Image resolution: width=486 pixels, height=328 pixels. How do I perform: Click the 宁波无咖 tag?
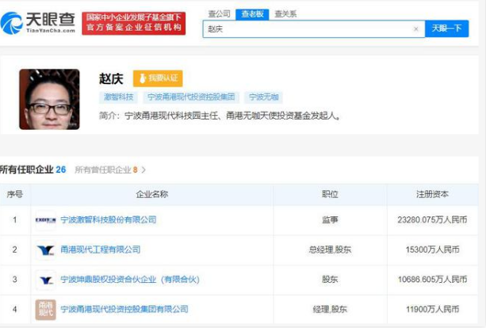pos(263,97)
